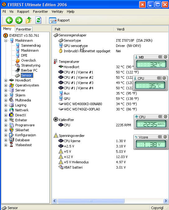
Task: Select the Sammendrag tree item
Action: tap(31, 45)
